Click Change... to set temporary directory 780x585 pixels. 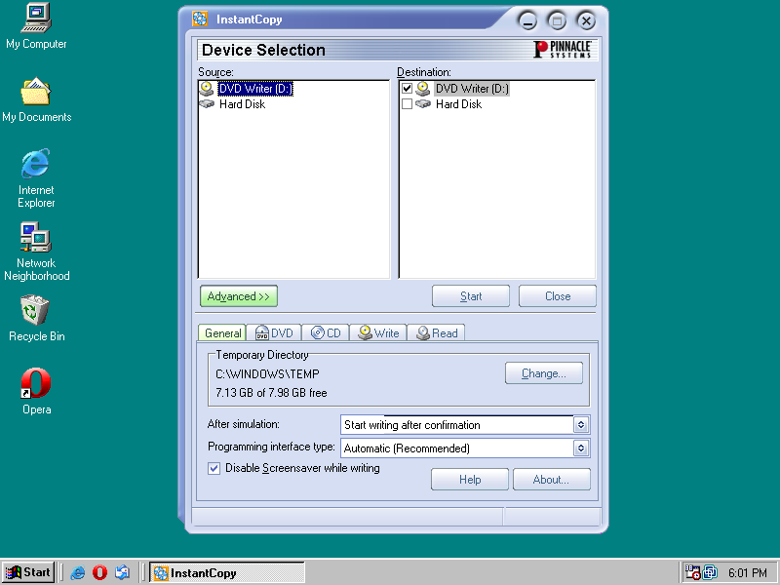coord(543,373)
